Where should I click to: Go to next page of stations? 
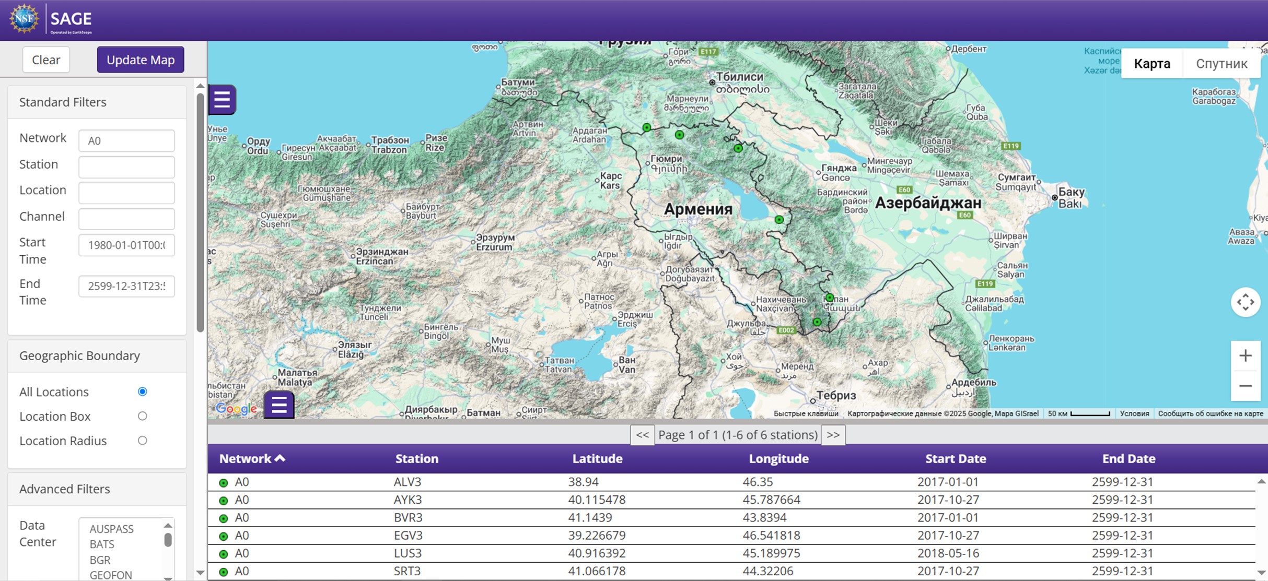pos(833,435)
